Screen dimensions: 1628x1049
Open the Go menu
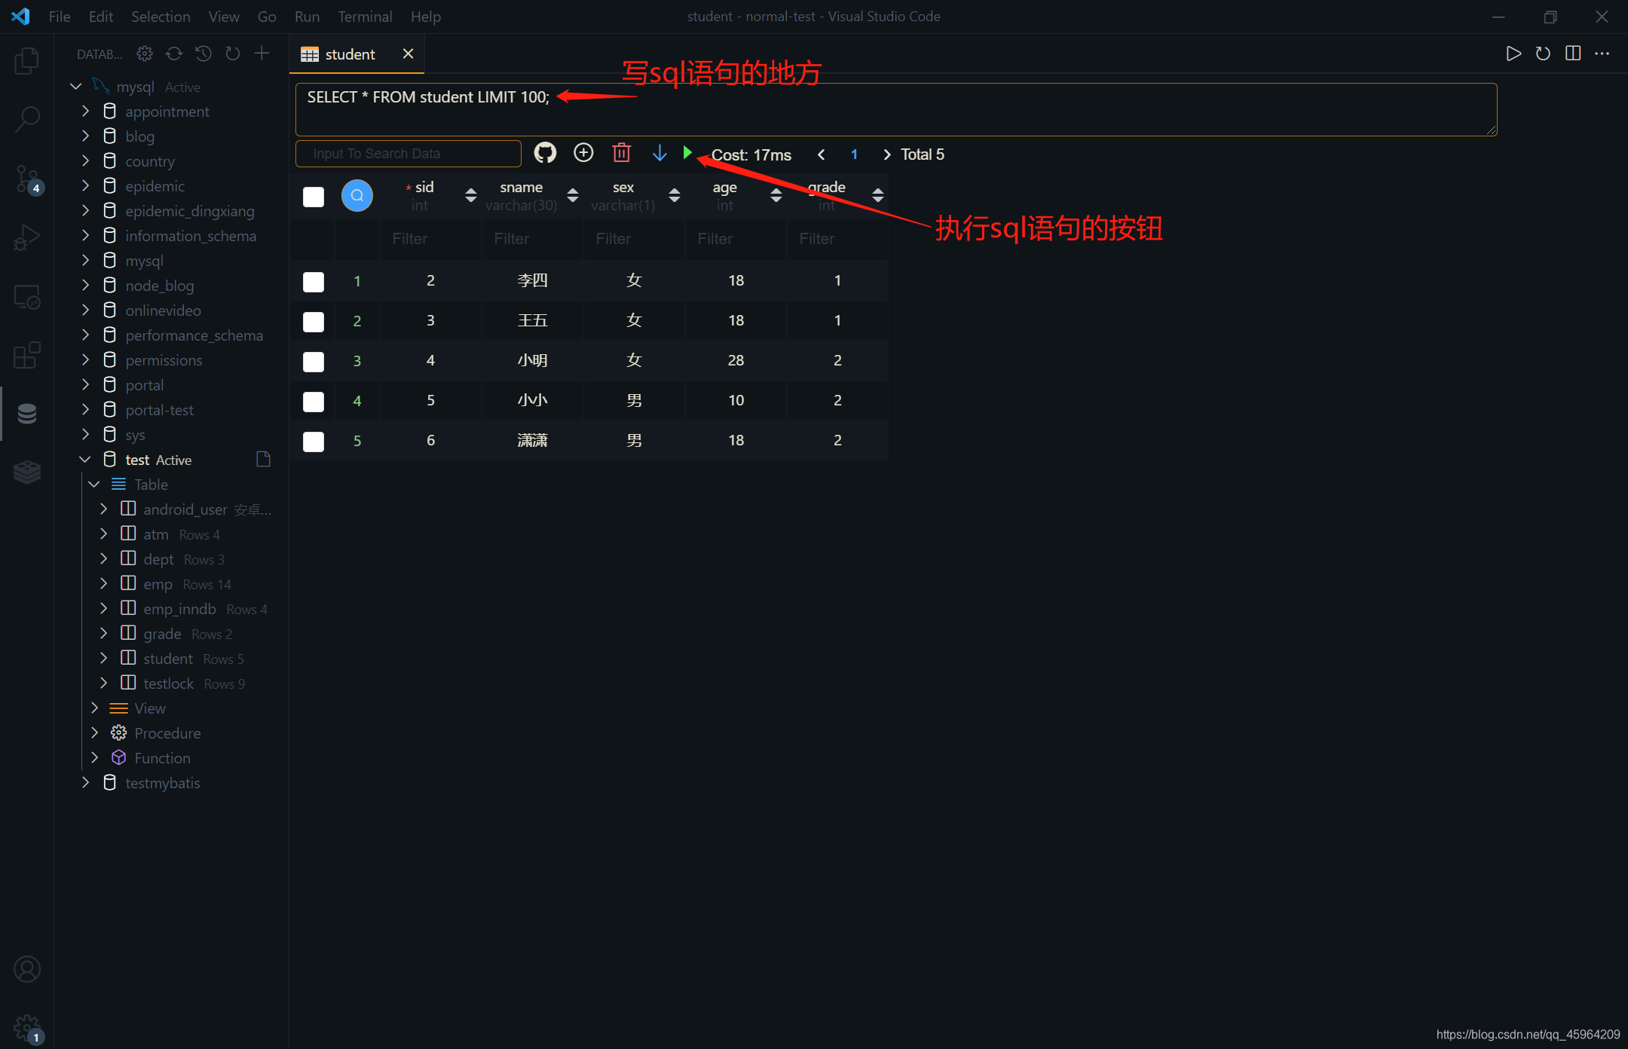[267, 17]
